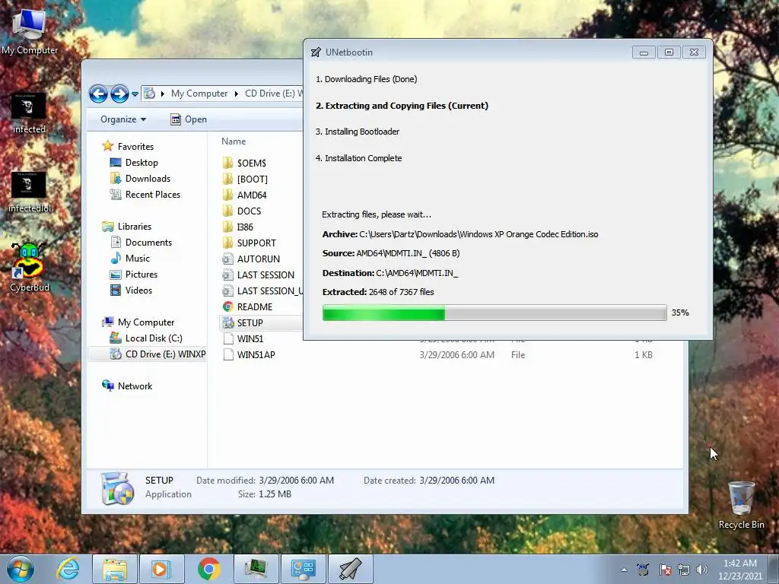
Task: Select the [BOOT] folder
Action: pos(245,179)
